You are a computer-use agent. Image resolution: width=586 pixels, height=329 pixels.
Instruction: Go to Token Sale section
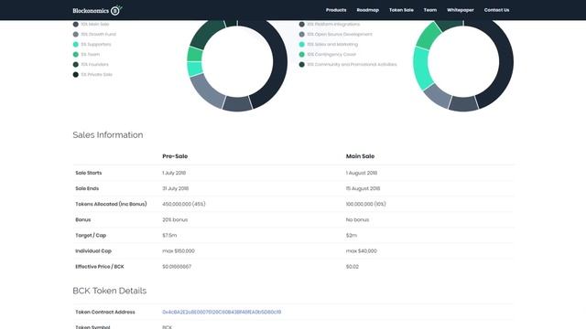click(x=401, y=10)
